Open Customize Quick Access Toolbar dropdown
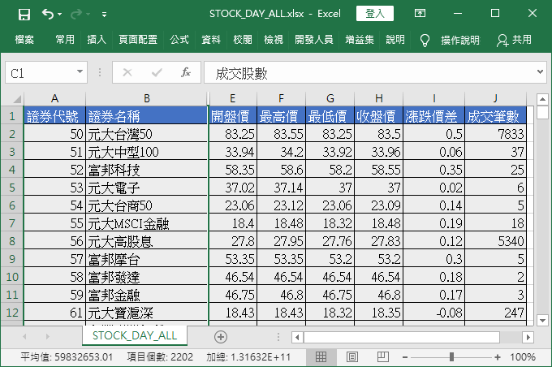Viewport: 552px width, 367px height. (x=104, y=14)
